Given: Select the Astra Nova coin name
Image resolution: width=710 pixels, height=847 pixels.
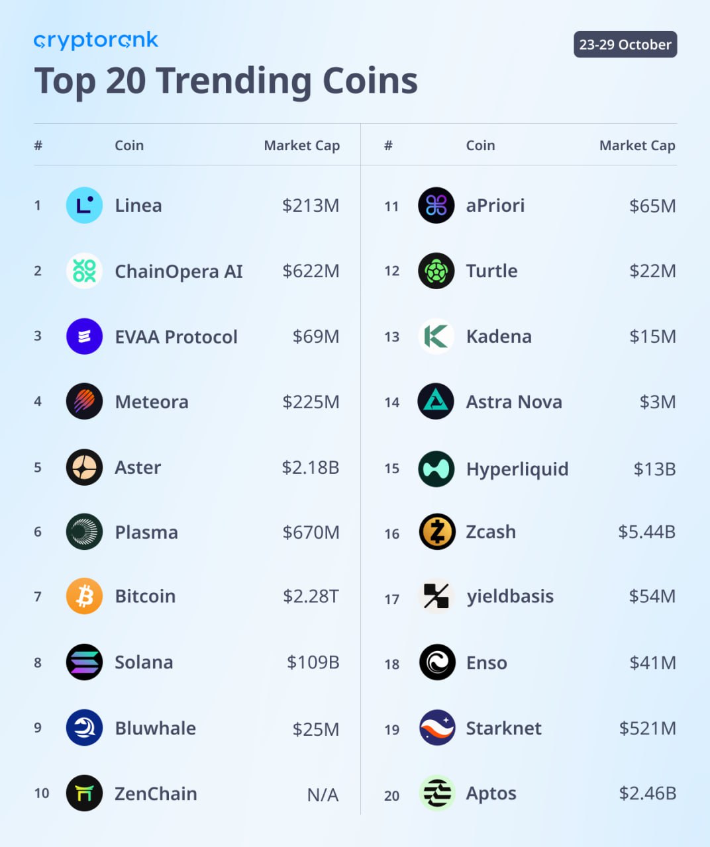Looking at the screenshot, I should [x=514, y=402].
